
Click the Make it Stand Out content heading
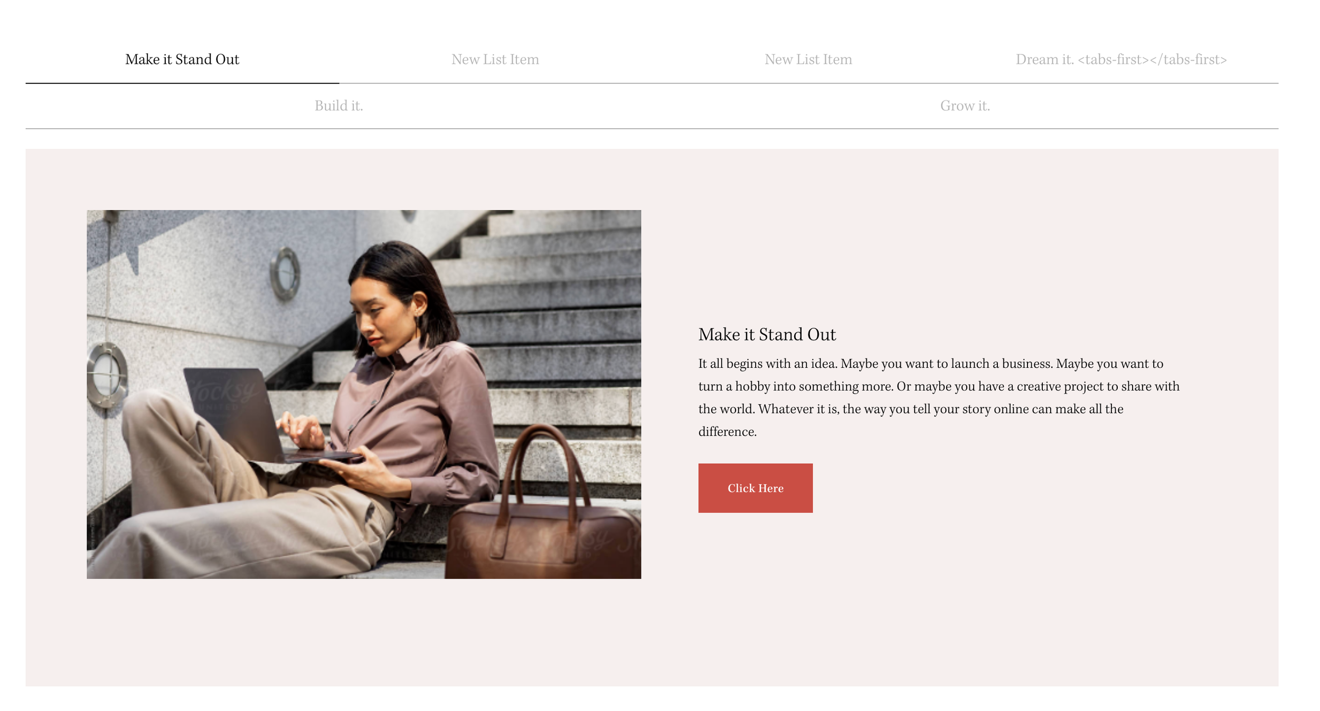click(767, 335)
